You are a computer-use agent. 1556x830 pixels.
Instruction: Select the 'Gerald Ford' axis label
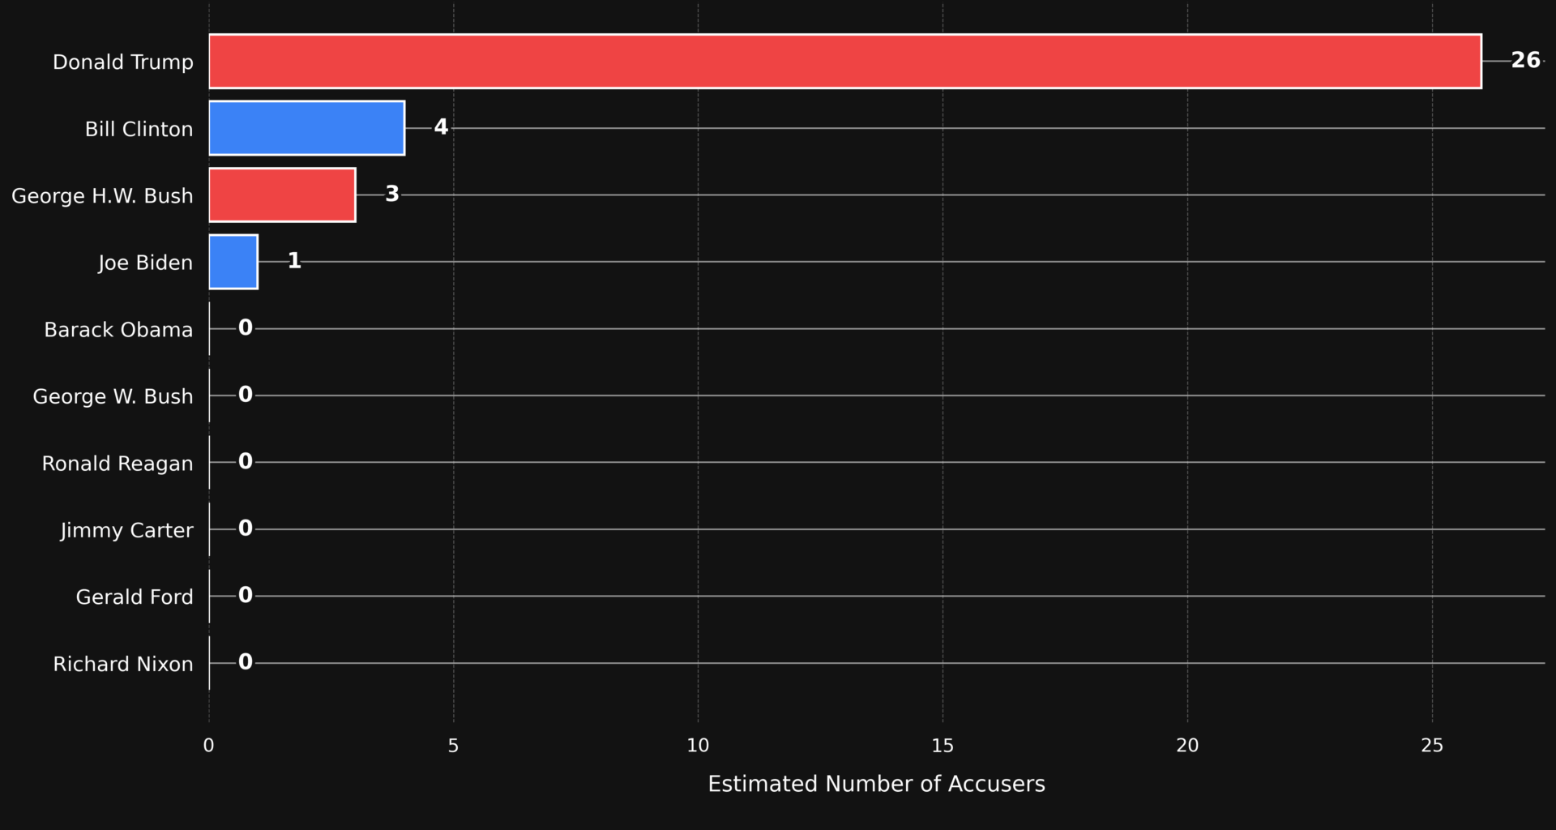135,597
